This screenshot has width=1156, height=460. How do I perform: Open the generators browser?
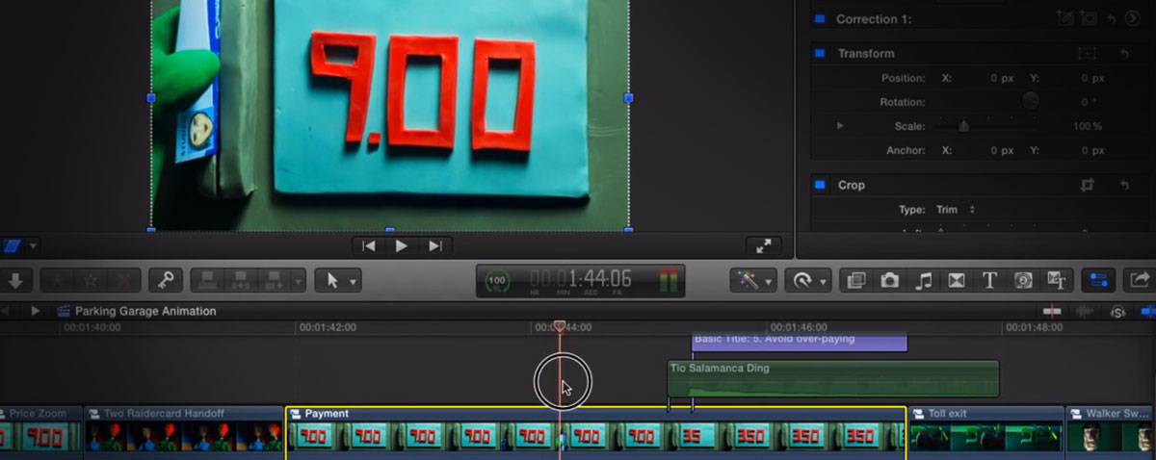(1023, 280)
